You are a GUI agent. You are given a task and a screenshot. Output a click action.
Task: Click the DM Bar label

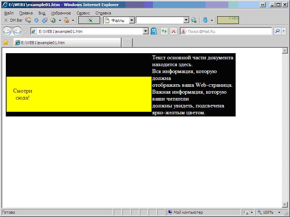16,20
